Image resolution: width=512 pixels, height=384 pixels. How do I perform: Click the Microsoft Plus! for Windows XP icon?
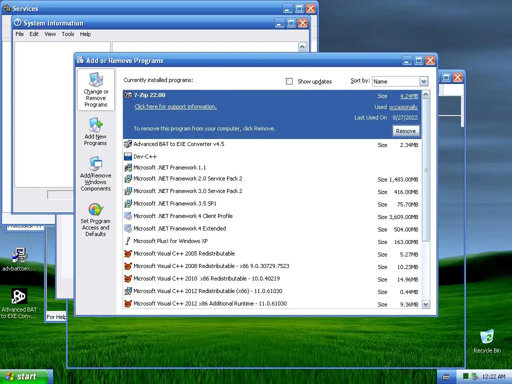pos(128,241)
